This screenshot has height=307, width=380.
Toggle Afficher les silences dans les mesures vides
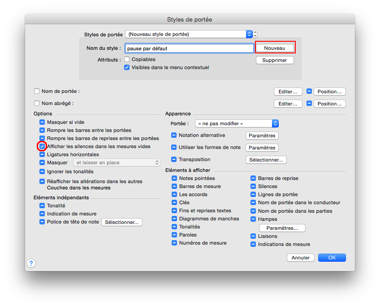click(x=42, y=146)
